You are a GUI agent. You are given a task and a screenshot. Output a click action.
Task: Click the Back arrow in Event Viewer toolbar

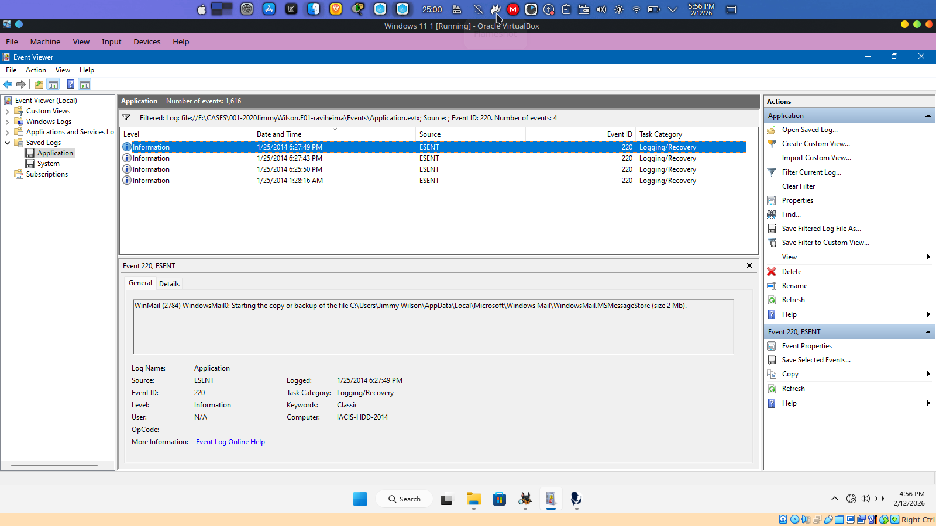click(x=8, y=84)
